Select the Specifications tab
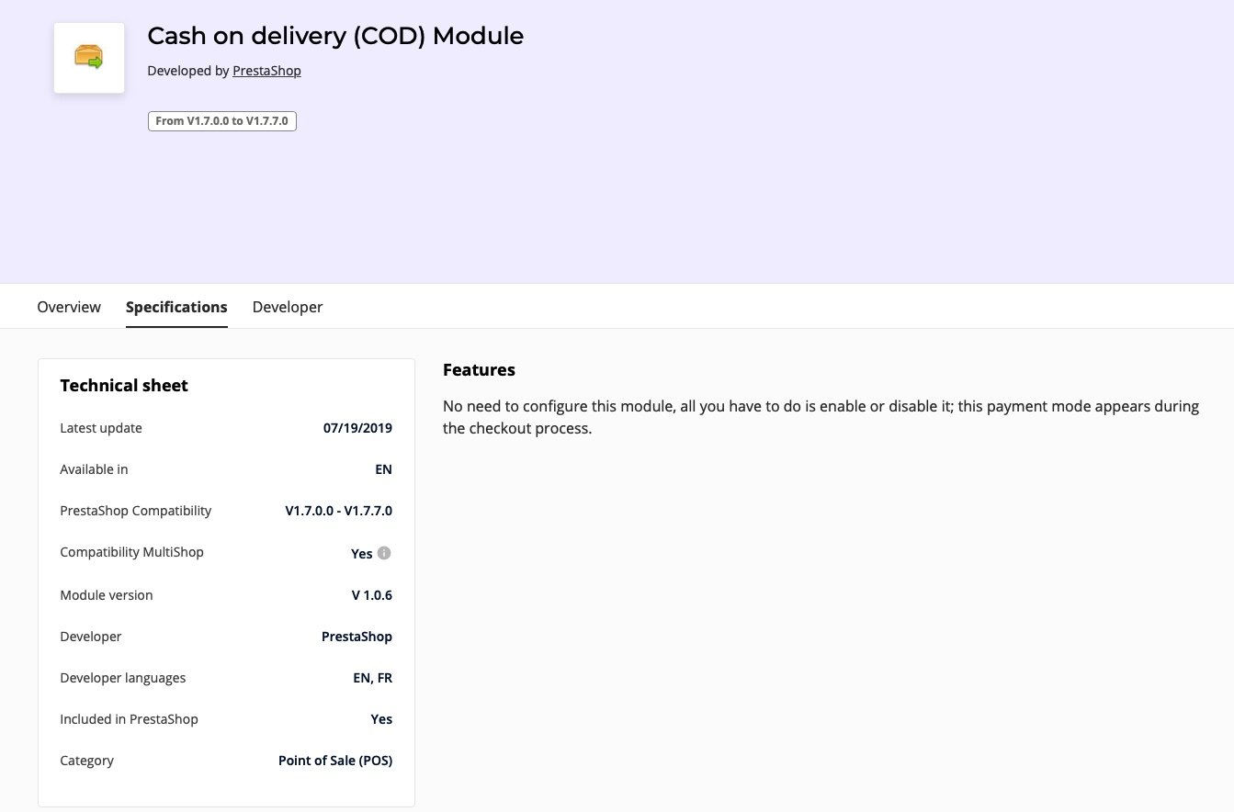1234x812 pixels. tap(176, 307)
